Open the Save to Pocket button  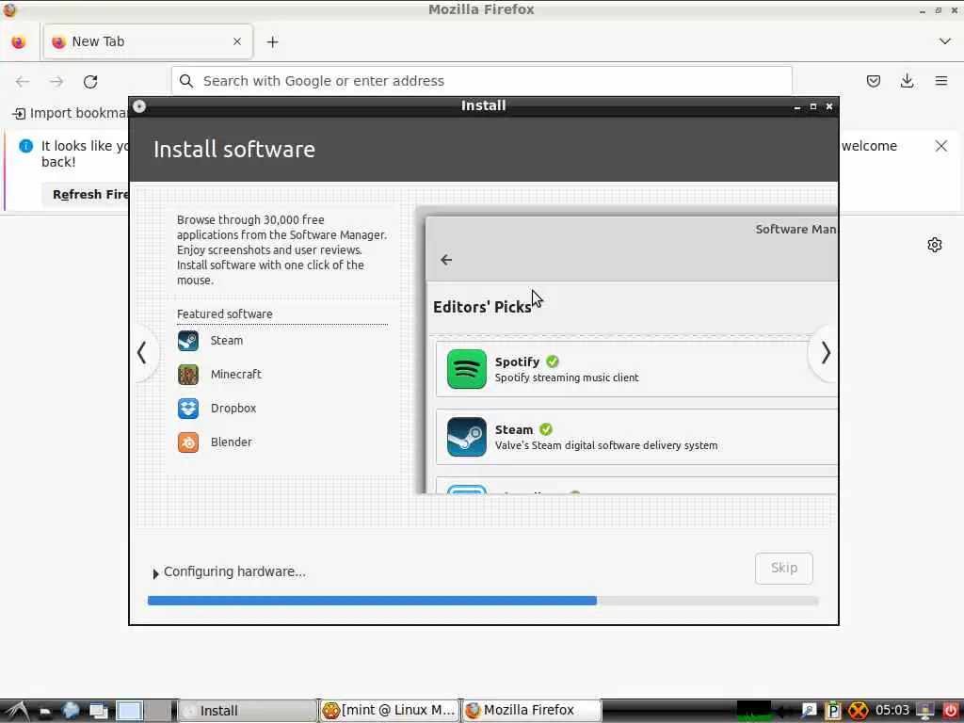click(x=873, y=81)
